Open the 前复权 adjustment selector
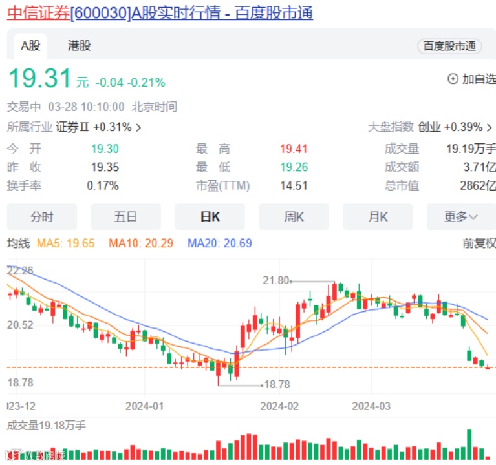The width and height of the screenshot is (496, 465). [x=479, y=243]
